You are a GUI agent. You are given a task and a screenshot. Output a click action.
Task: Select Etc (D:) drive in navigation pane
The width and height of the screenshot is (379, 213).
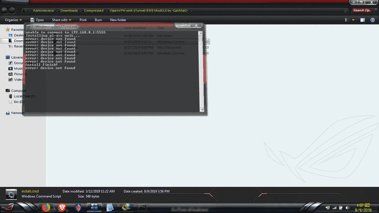[x=17, y=102]
